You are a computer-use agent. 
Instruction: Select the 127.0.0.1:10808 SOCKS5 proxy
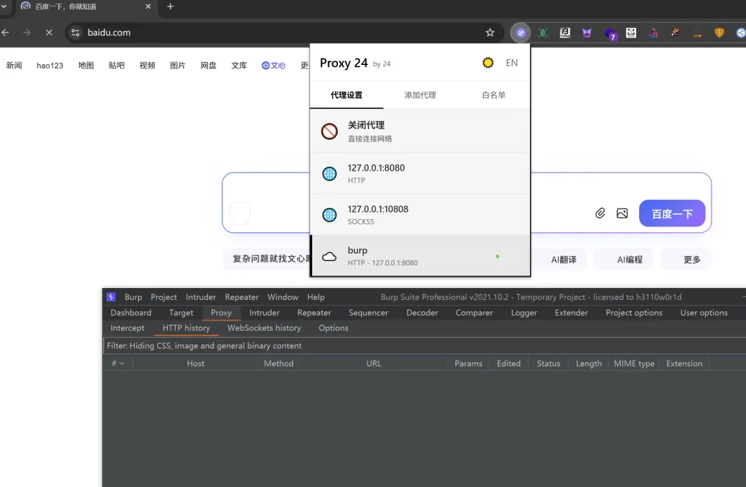click(420, 215)
